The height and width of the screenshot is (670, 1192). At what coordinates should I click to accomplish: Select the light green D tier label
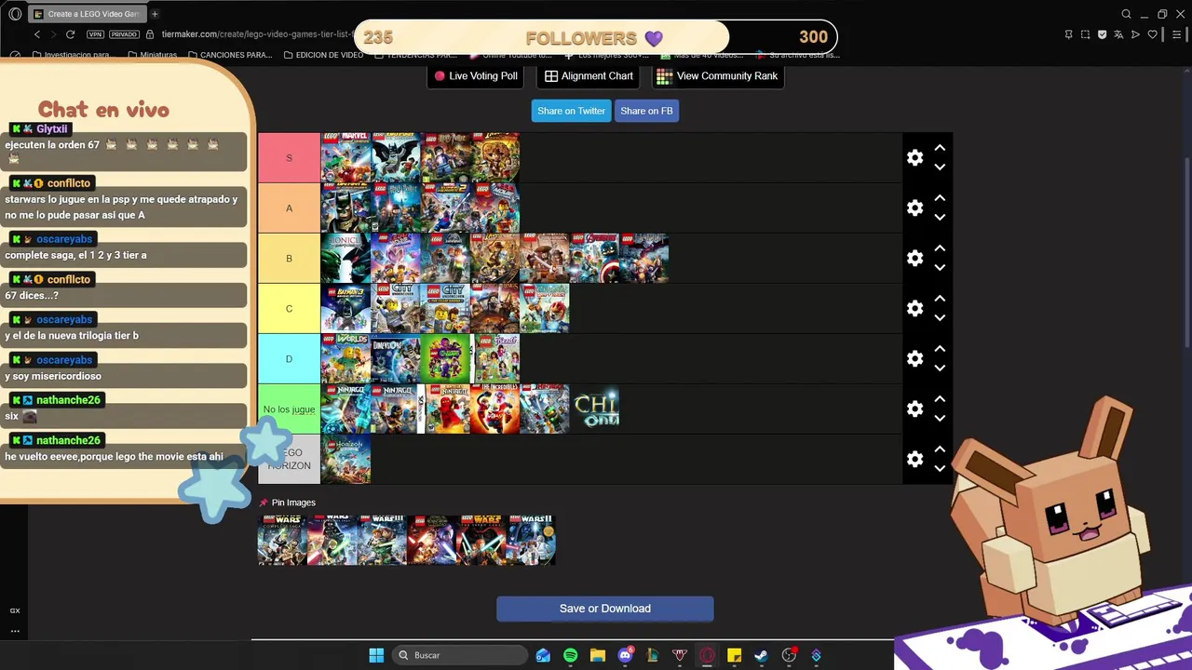click(x=289, y=359)
